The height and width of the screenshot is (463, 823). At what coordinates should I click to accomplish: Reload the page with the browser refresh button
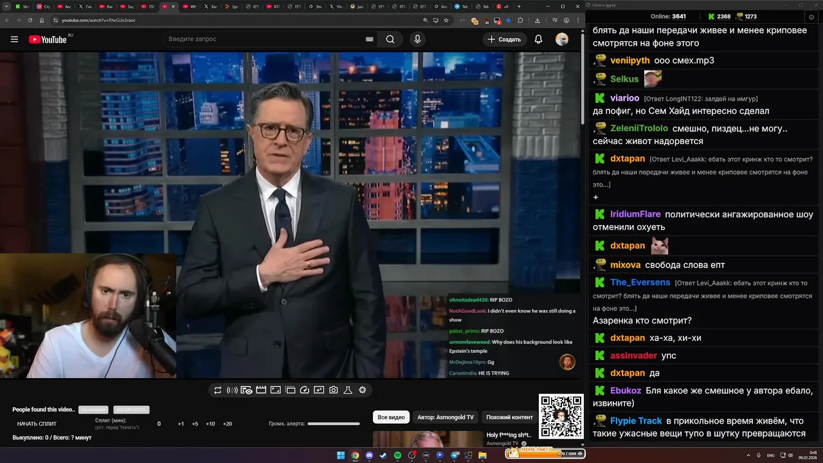pyautogui.click(x=30, y=20)
